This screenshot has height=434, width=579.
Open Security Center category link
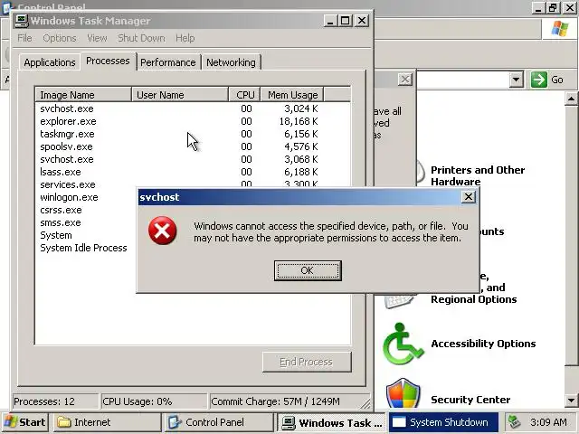470,400
